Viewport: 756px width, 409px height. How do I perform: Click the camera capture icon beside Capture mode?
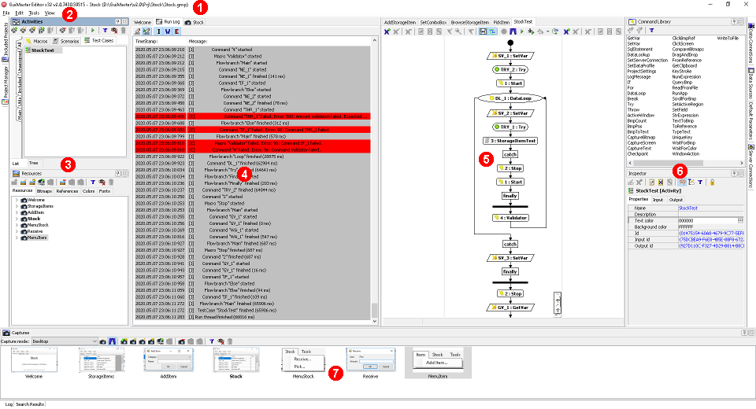click(x=102, y=342)
